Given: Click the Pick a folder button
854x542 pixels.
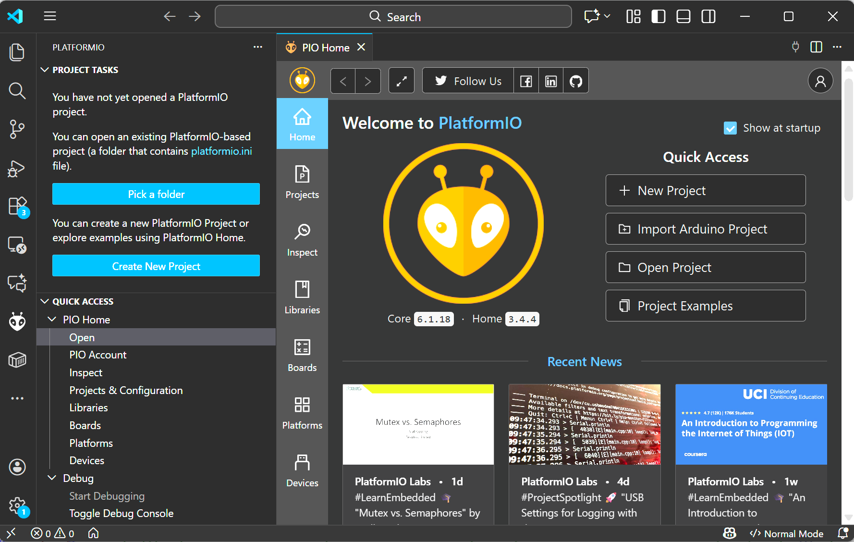Looking at the screenshot, I should [x=156, y=194].
